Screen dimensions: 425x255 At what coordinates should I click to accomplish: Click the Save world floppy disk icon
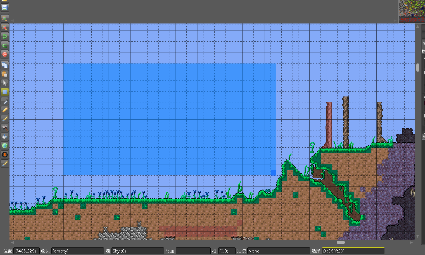click(x=5, y=8)
